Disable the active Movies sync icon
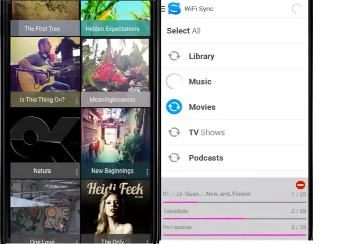Screen dimensions: 353x244 tap(174, 107)
